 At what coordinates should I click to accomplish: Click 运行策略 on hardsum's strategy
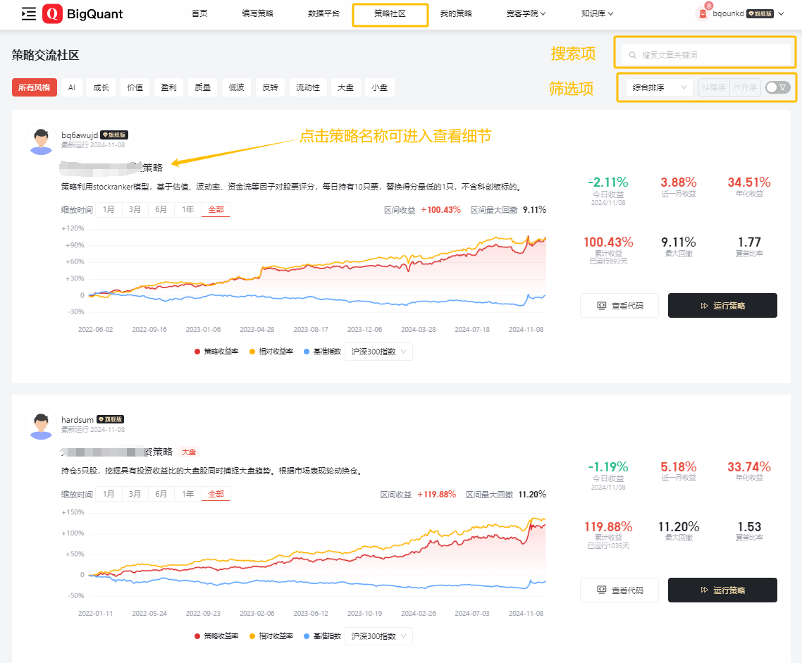[722, 590]
